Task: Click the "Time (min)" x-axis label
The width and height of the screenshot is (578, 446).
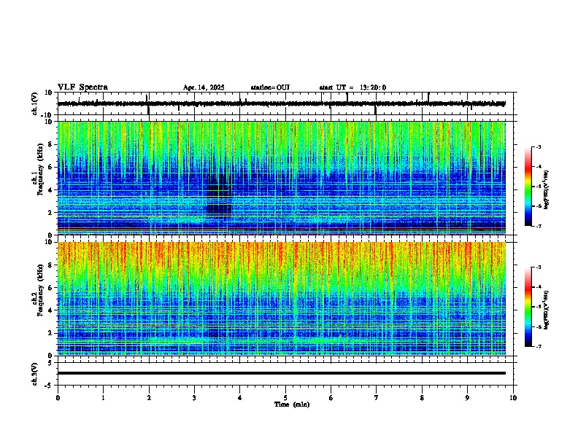Action: 292,404
